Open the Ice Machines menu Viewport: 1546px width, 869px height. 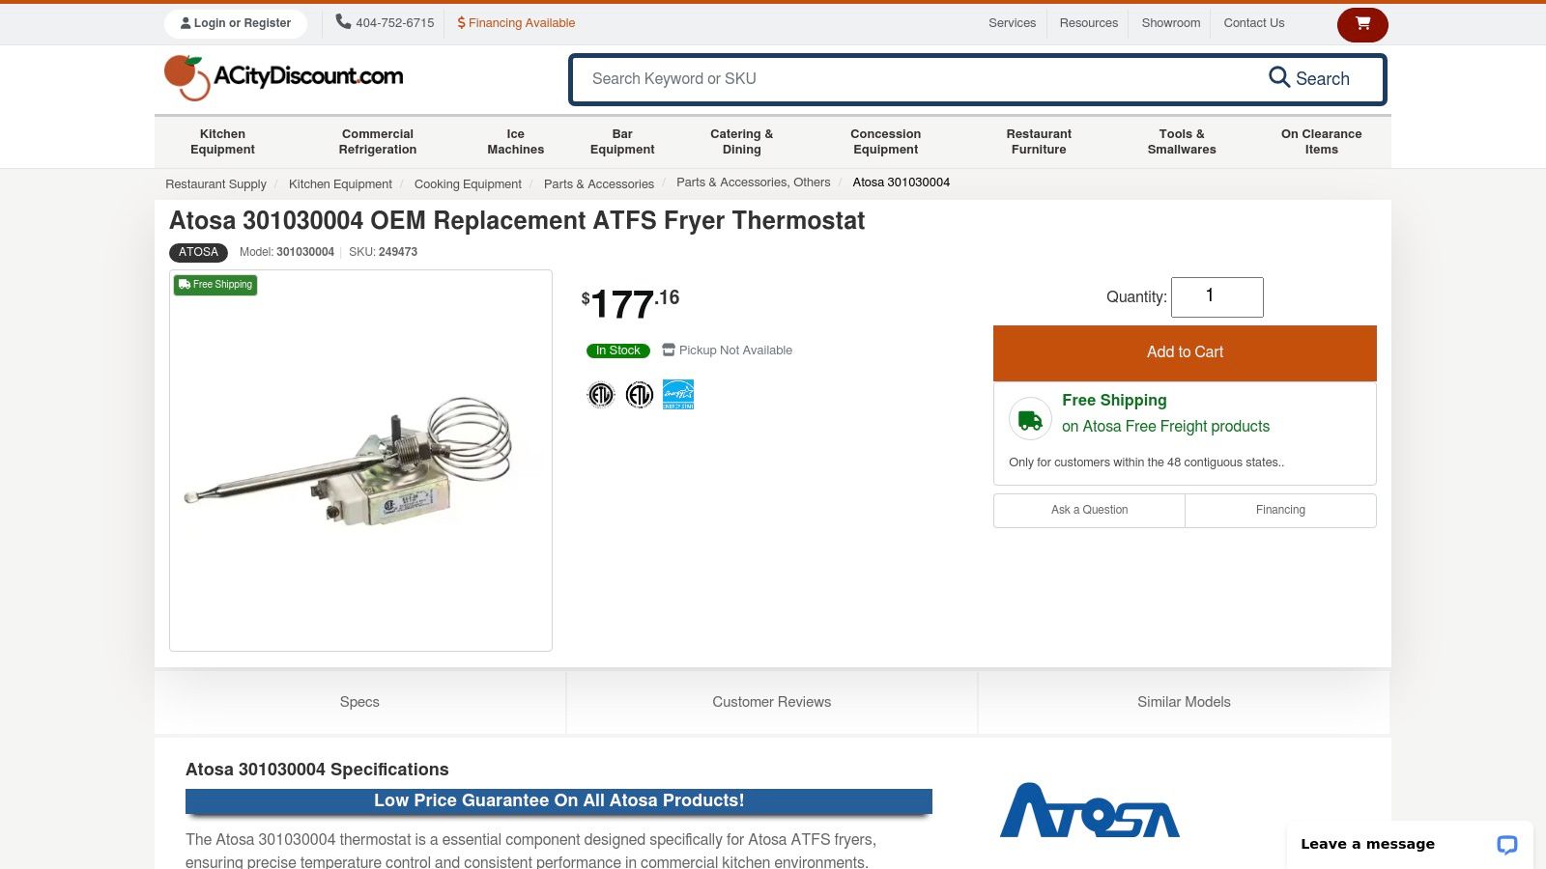(515, 142)
